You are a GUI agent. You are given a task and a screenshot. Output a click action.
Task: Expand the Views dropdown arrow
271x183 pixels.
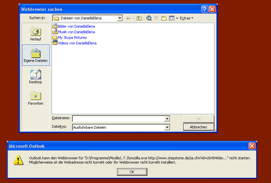pos(177,18)
